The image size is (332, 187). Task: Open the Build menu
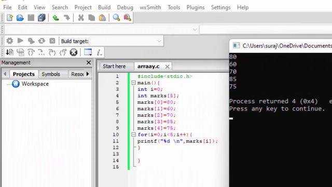pos(104,7)
